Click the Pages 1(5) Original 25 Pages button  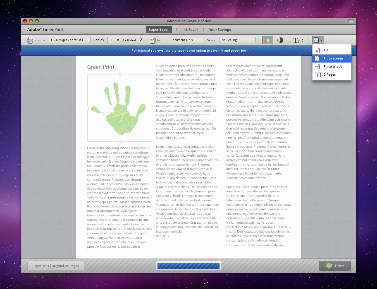pyautogui.click(x=56, y=266)
